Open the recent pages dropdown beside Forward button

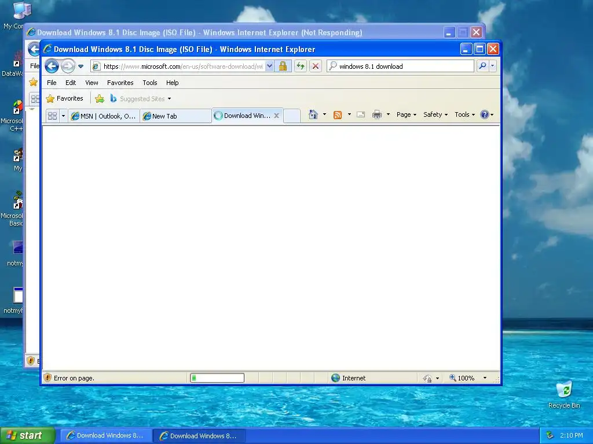(x=80, y=66)
